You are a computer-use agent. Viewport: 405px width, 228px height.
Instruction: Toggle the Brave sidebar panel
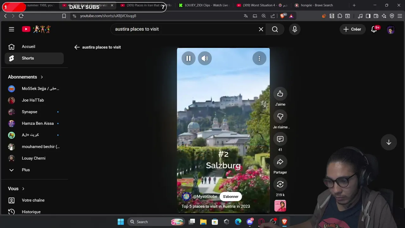(x=368, y=16)
